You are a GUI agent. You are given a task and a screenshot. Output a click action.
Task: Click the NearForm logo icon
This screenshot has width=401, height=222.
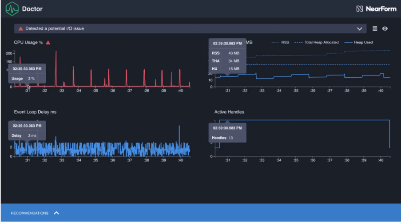point(360,9)
